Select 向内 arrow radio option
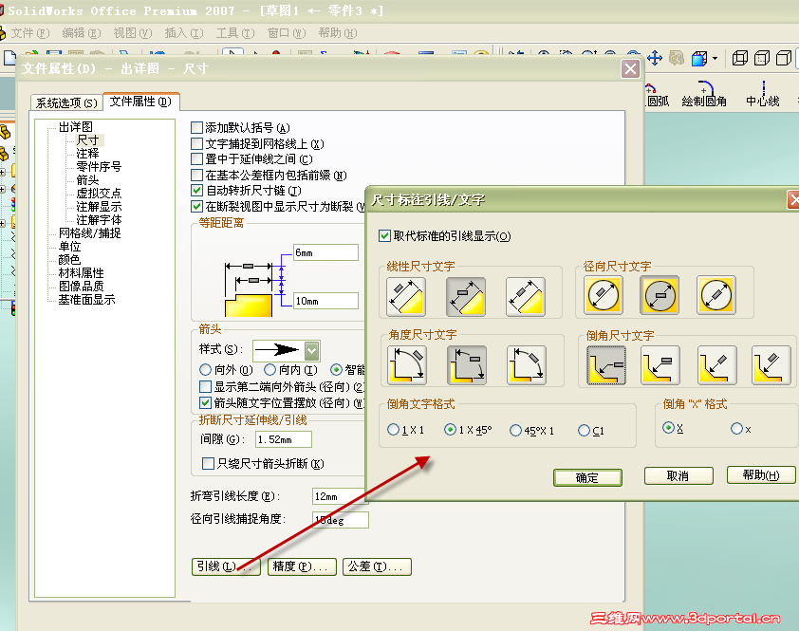The width and height of the screenshot is (799, 631). pyautogui.click(x=270, y=369)
